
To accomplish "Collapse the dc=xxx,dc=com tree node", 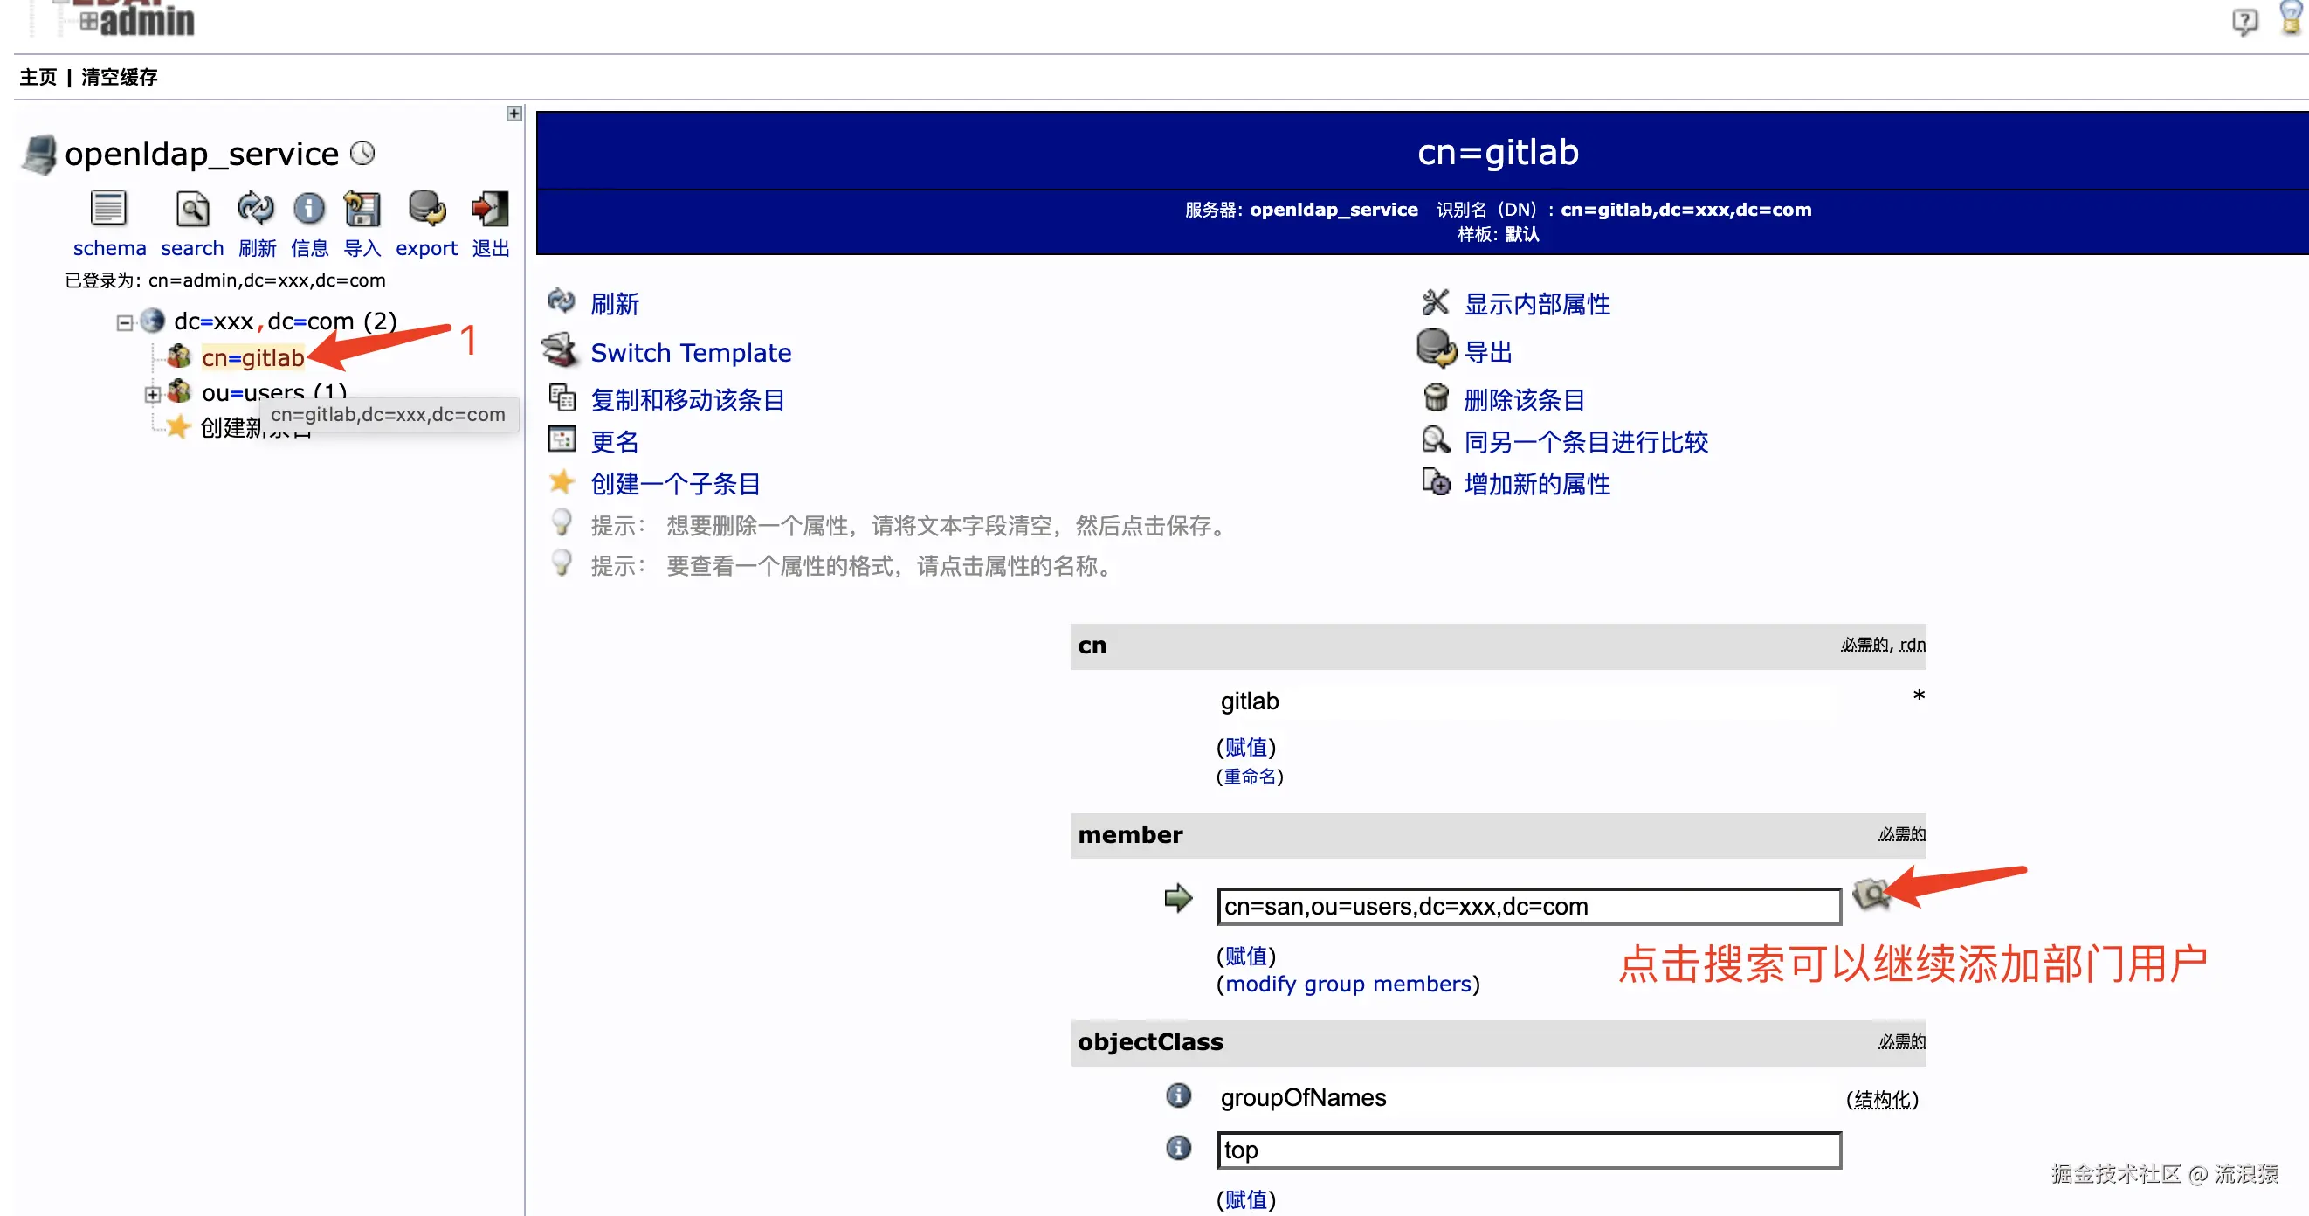I will (125, 323).
